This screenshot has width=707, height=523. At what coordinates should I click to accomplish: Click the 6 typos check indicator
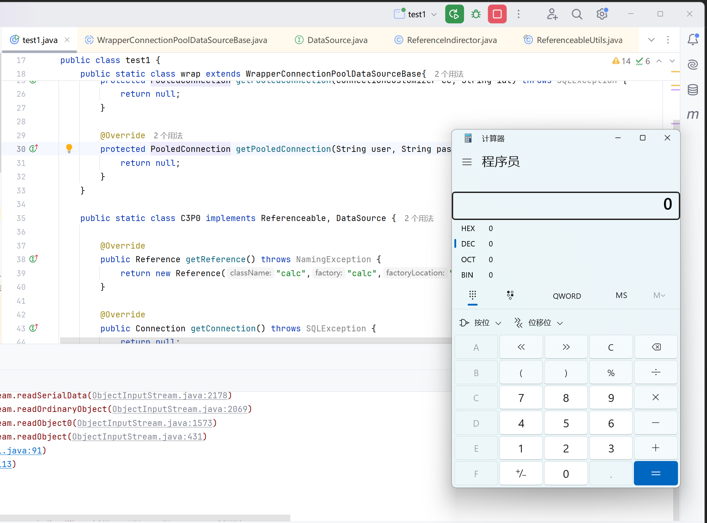click(643, 61)
